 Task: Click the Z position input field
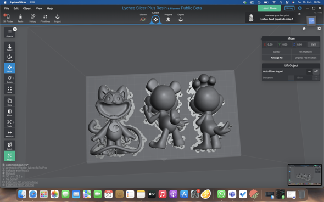pos(301,44)
